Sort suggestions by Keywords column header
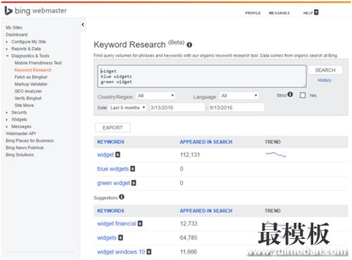This screenshot has width=352, height=260. pos(111,211)
